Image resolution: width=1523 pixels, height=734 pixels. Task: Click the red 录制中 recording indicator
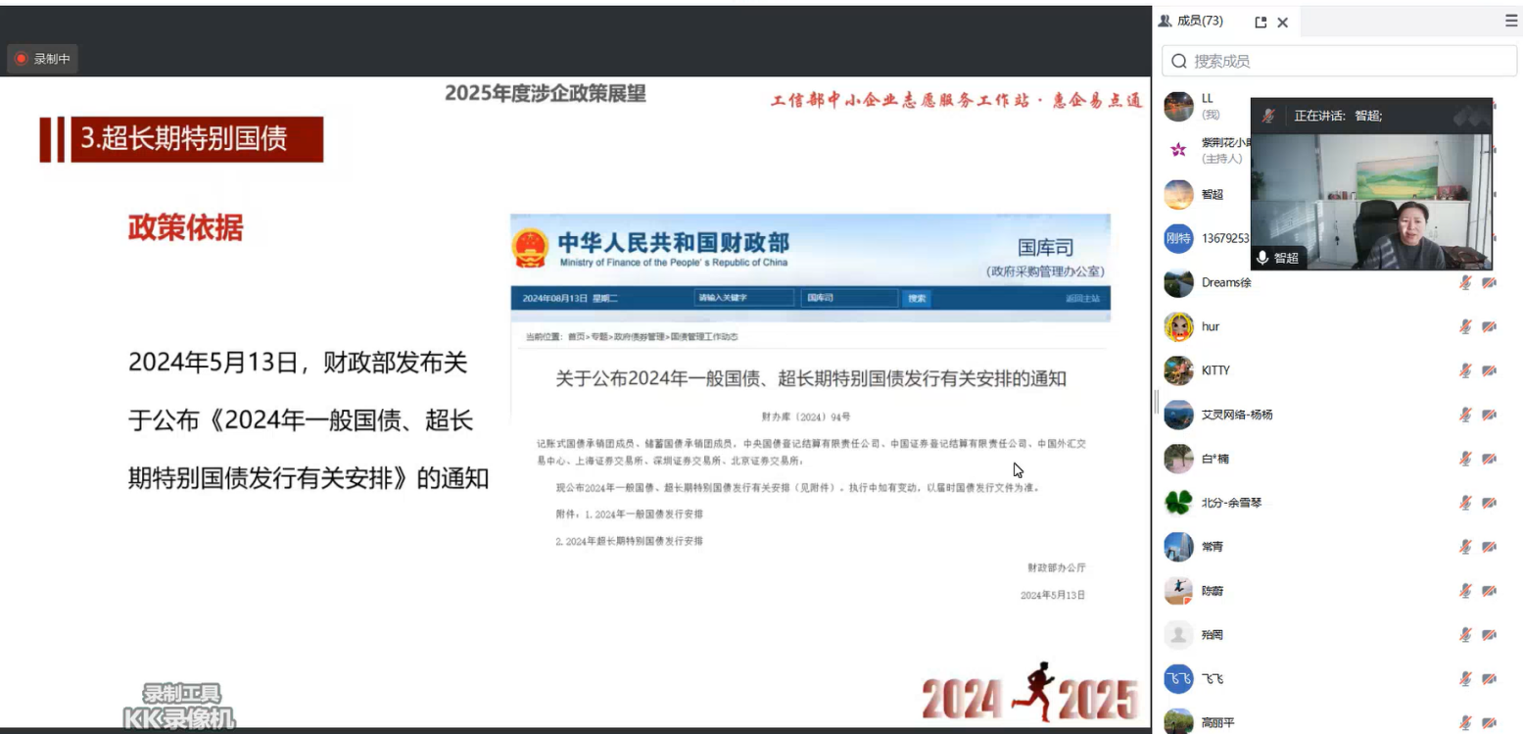(x=42, y=59)
